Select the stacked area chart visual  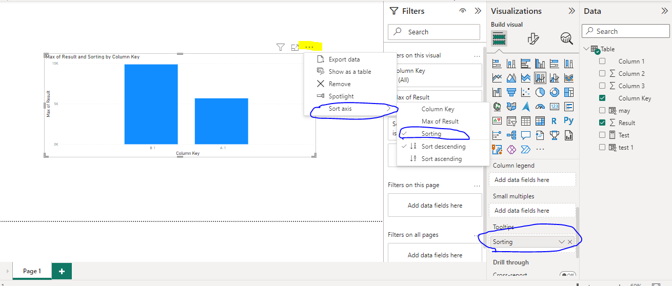point(525,78)
